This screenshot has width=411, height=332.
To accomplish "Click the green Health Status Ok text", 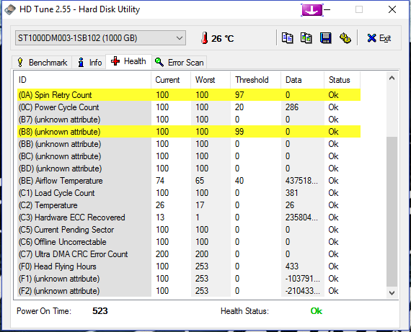I will pos(317,311).
